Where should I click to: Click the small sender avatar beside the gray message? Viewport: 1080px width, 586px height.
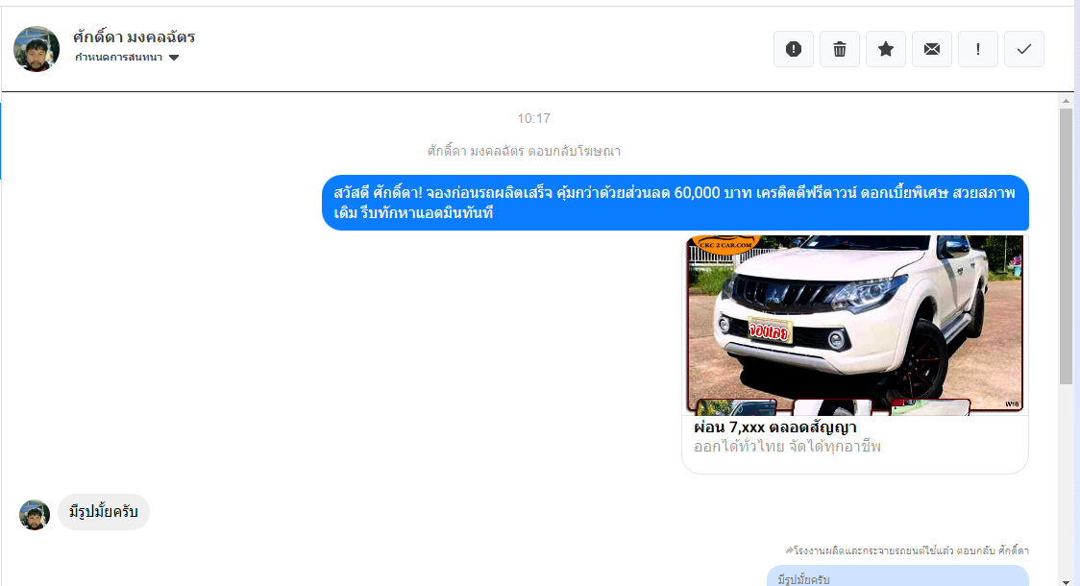(x=35, y=515)
